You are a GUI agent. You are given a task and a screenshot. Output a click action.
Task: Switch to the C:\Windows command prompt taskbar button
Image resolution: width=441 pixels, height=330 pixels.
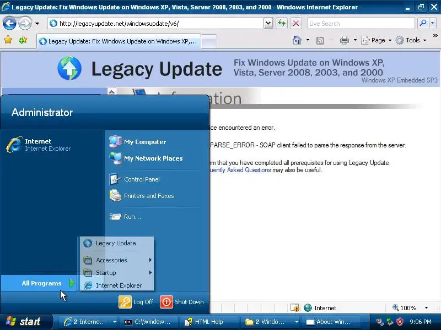(x=148, y=322)
